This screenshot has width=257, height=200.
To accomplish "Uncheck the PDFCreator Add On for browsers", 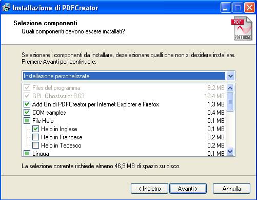I will point(27,104).
